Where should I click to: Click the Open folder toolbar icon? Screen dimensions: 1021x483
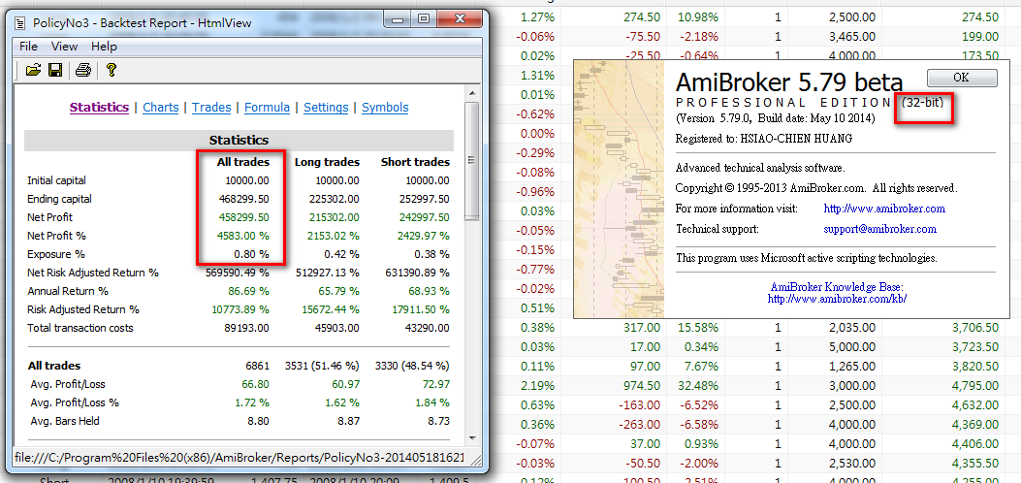(x=33, y=70)
